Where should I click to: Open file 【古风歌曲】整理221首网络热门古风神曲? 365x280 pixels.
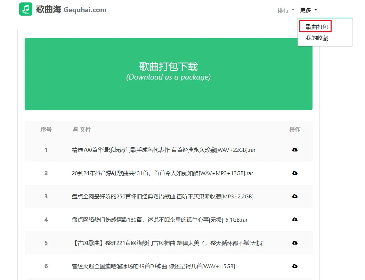[168, 243]
